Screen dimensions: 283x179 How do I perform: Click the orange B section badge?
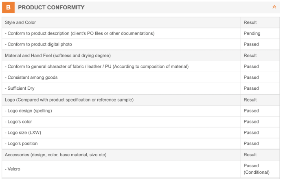click(x=8, y=7)
